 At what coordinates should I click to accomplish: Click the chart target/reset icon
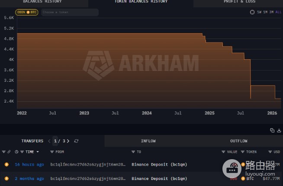(252, 12)
